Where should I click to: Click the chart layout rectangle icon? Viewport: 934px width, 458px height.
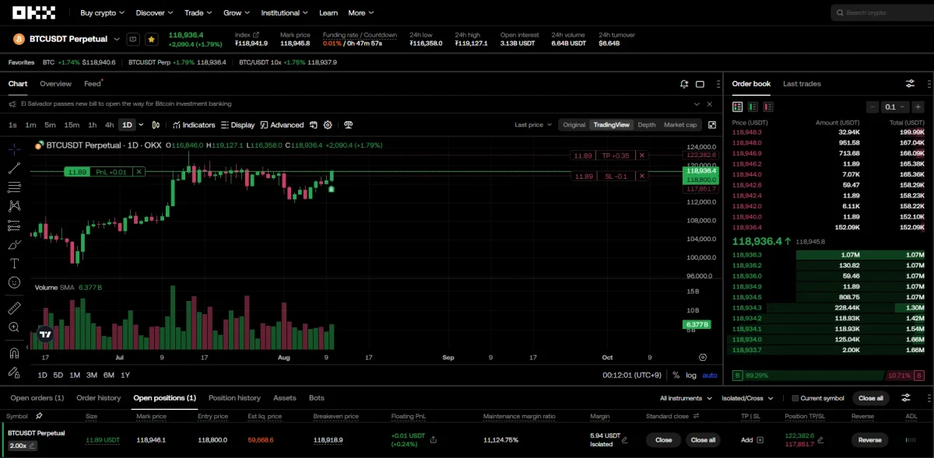point(700,84)
